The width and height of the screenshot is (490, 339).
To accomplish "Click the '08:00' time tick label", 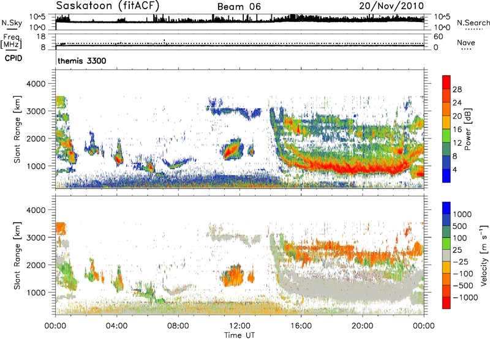I will tap(178, 326).
